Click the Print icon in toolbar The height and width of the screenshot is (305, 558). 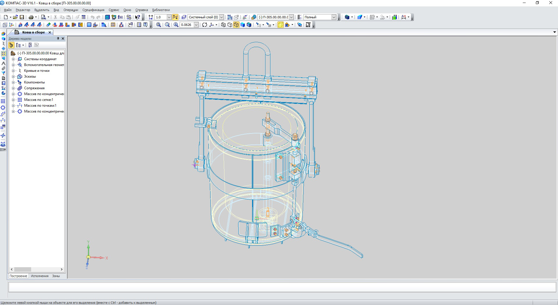coord(31,17)
